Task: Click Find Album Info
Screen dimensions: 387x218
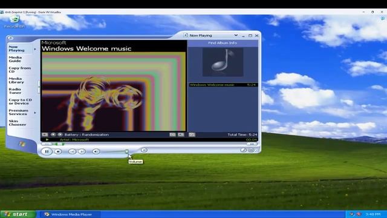Action: pyautogui.click(x=223, y=43)
